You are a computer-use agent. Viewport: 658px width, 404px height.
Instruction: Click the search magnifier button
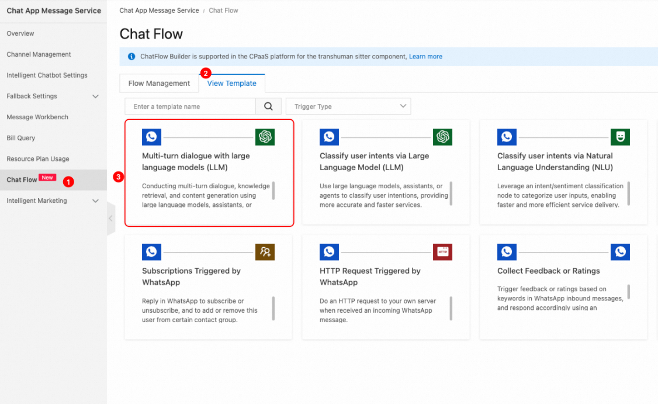pos(269,106)
